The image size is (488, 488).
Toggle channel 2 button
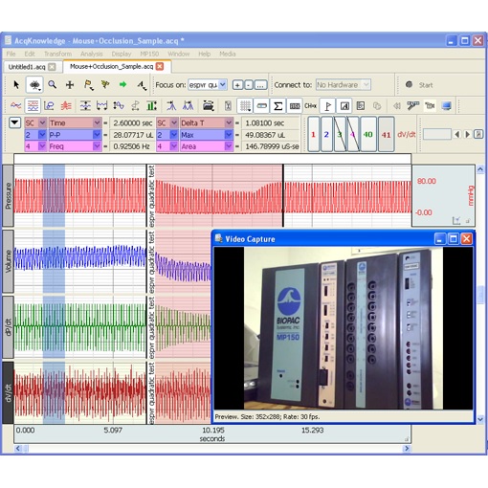326,134
